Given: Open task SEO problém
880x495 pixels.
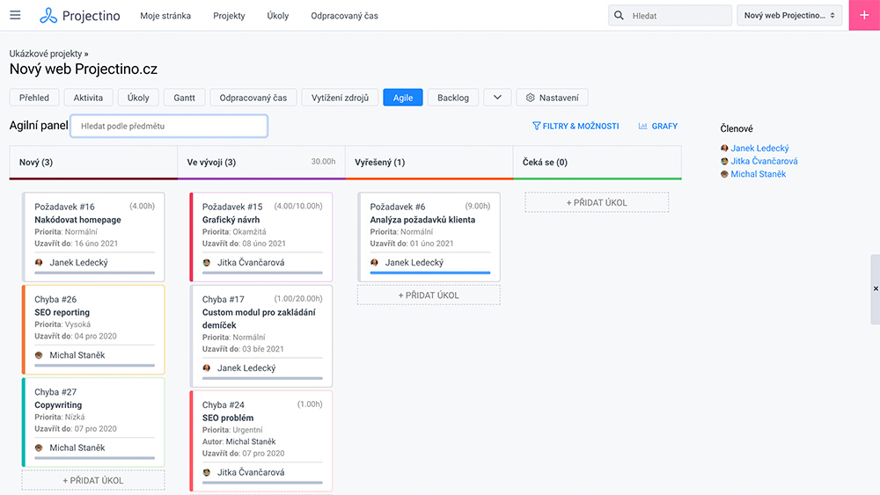Looking at the screenshot, I should click(228, 418).
